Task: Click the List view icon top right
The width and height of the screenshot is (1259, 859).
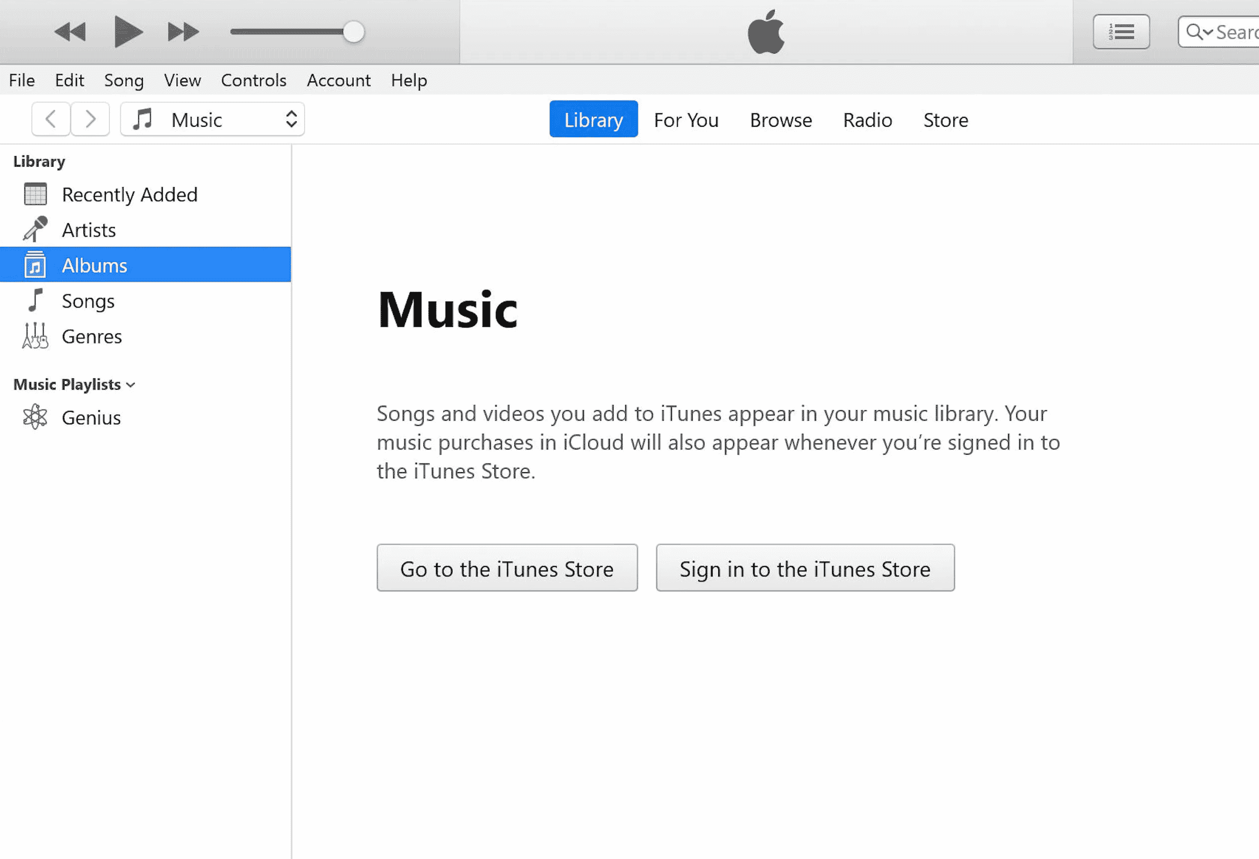Action: click(x=1121, y=31)
